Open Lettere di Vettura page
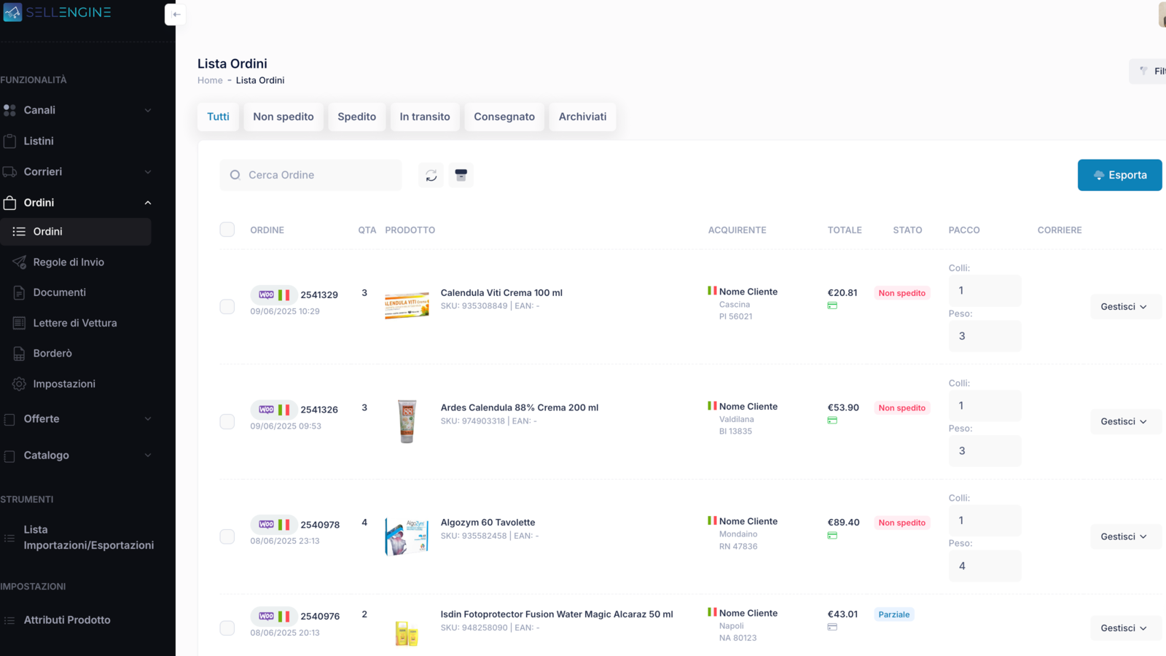Image resolution: width=1166 pixels, height=656 pixels. click(x=74, y=323)
